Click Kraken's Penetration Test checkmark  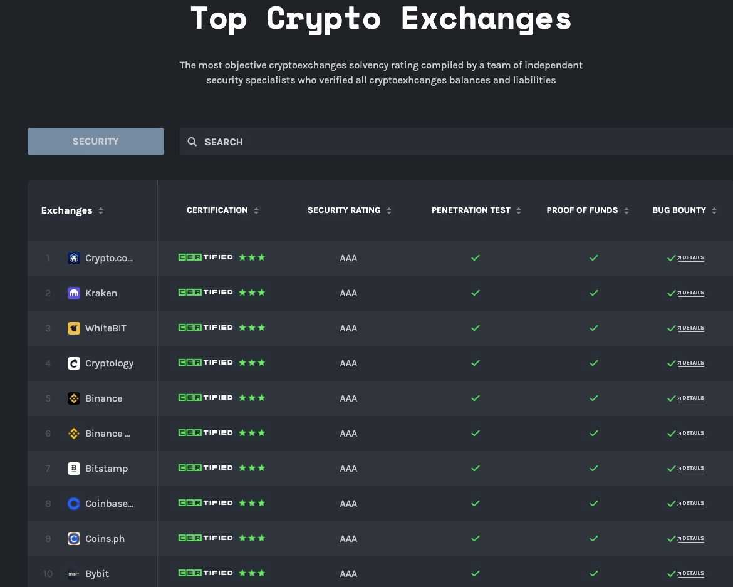click(476, 293)
